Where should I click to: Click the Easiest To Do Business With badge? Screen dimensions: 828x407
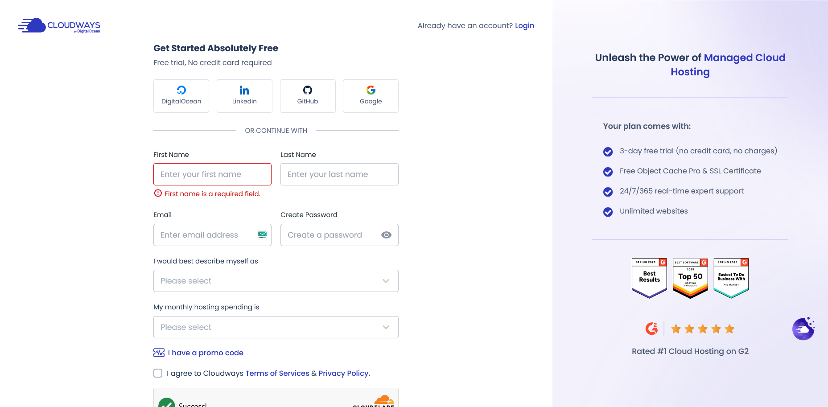point(731,278)
